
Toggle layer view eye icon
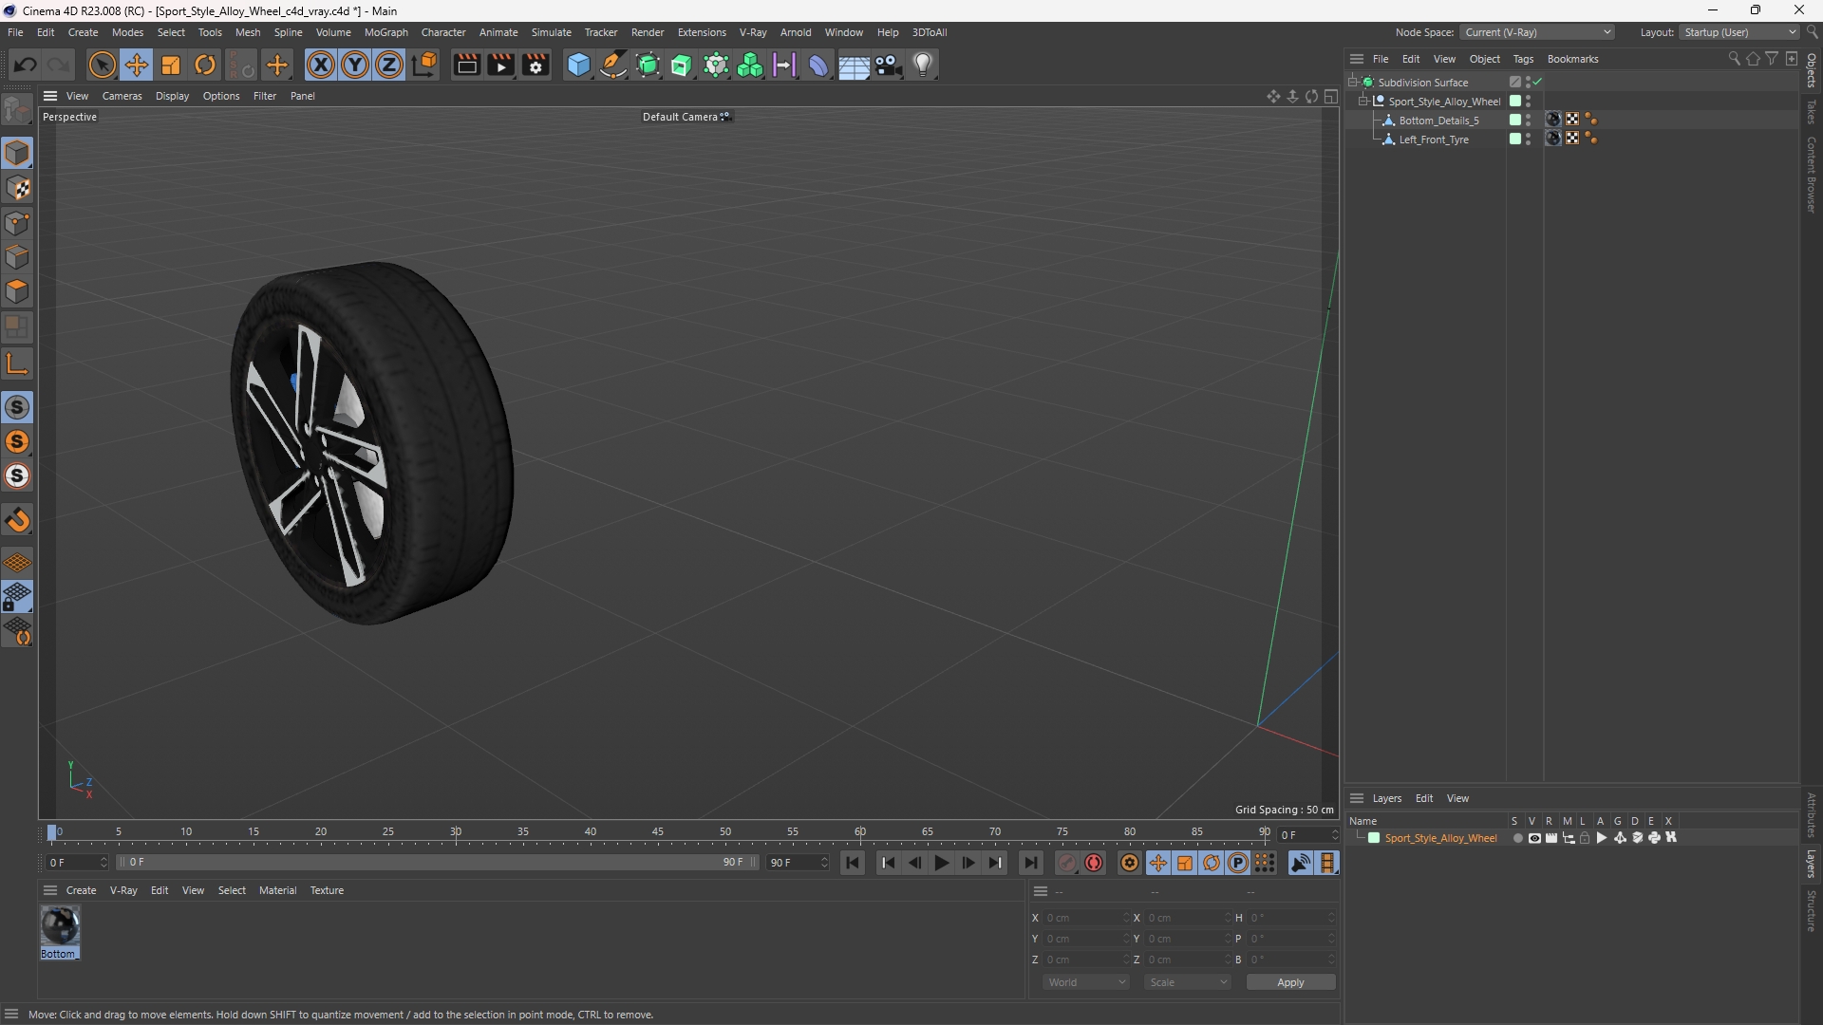[1534, 838]
